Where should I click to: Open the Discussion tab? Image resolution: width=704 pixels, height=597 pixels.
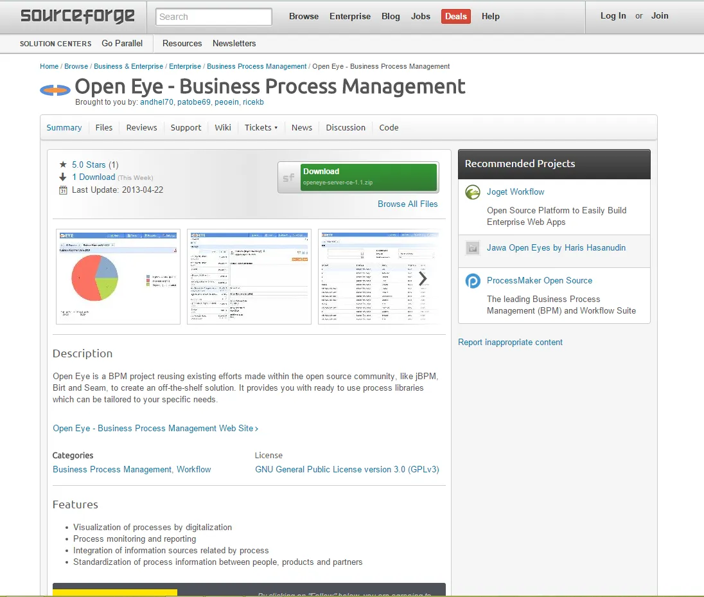tap(346, 128)
